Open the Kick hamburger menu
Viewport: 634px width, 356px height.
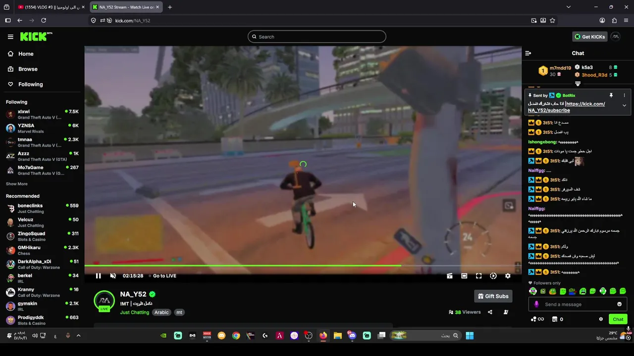pyautogui.click(x=10, y=37)
